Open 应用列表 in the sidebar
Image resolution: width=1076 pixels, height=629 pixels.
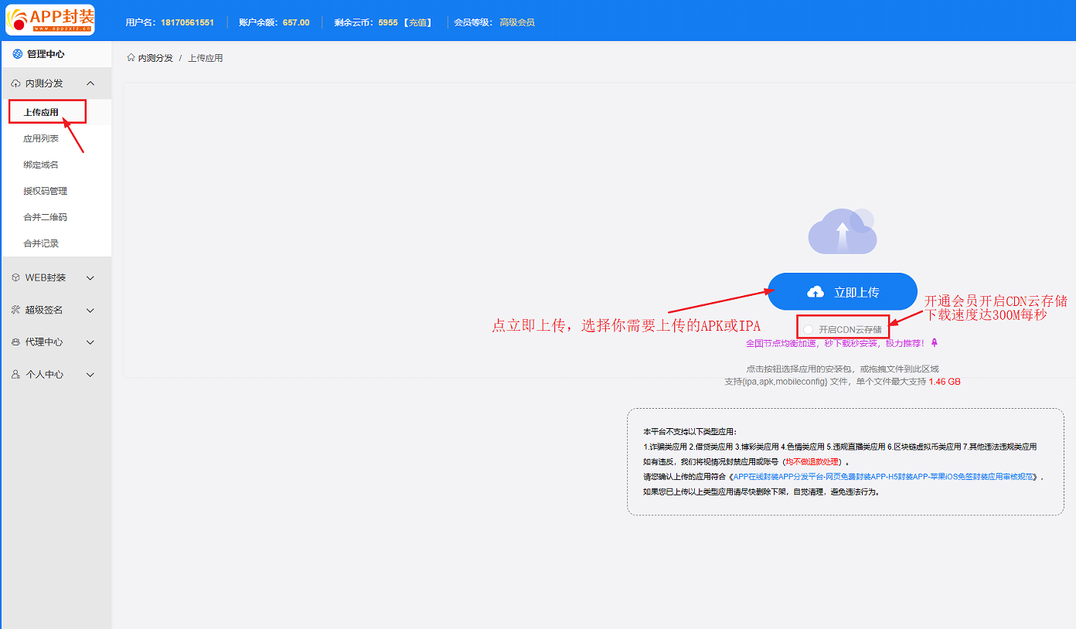click(41, 139)
